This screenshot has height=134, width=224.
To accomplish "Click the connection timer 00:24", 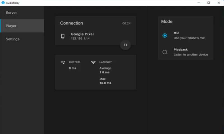I will point(126,23).
